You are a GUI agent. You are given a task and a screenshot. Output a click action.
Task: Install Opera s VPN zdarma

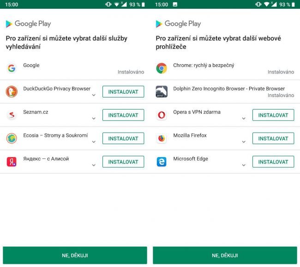[273, 115]
